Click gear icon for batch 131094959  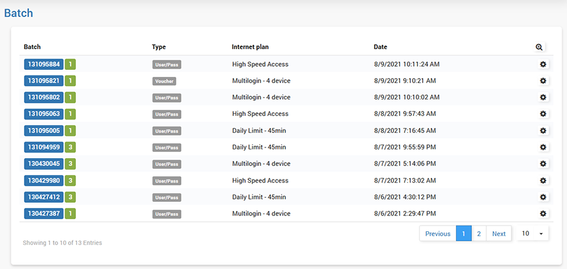click(x=543, y=147)
